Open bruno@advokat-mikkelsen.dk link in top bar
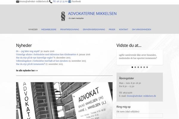The width and height of the screenshot is (179, 119). click(34, 1)
